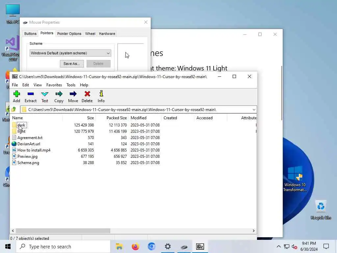Open the notification center icon
Screen dimensions: 337x253
326,246
